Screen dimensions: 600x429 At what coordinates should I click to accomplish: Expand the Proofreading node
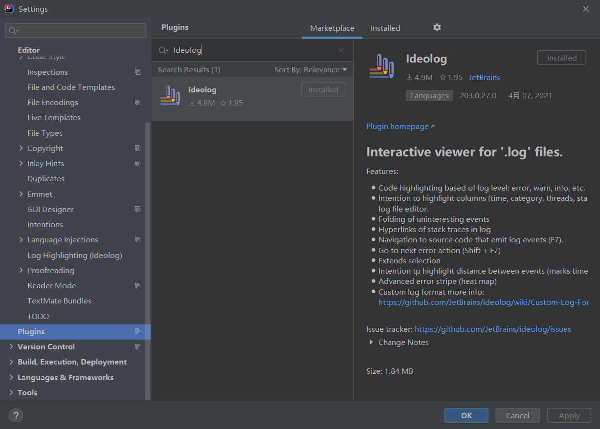[21, 270]
